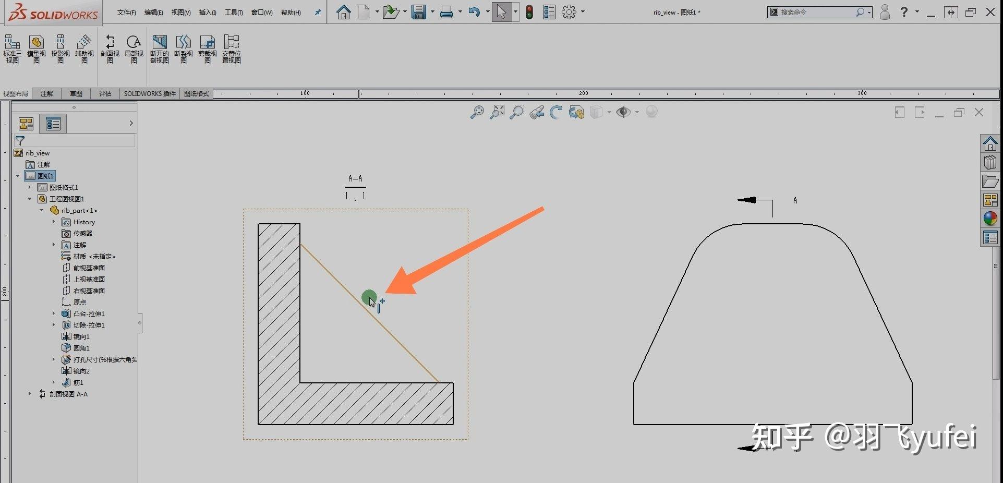1003x483 pixels.
Task: Select the 剖面视图 section view tool
Action: [110, 50]
